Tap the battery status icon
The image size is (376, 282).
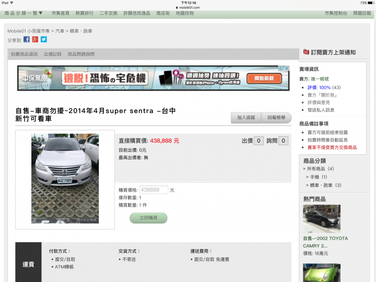(371, 3)
